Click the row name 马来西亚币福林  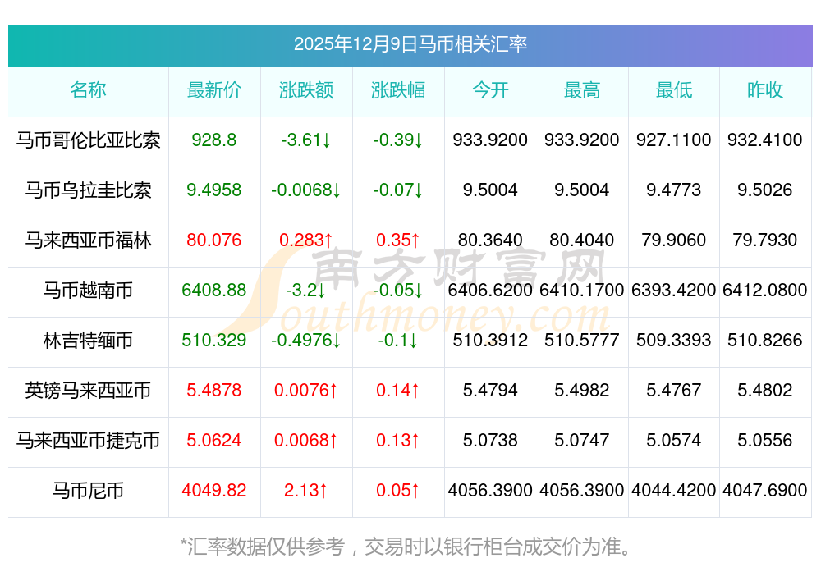tap(88, 240)
